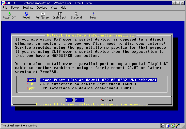Image resolution: width=186 pixels, height=129 pixels.
Task: Select Cancel in network interface dialog
Action: click(106, 100)
